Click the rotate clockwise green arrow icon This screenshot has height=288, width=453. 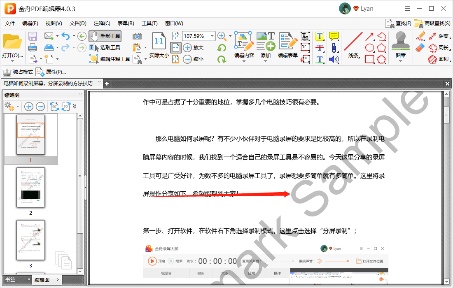(222, 59)
